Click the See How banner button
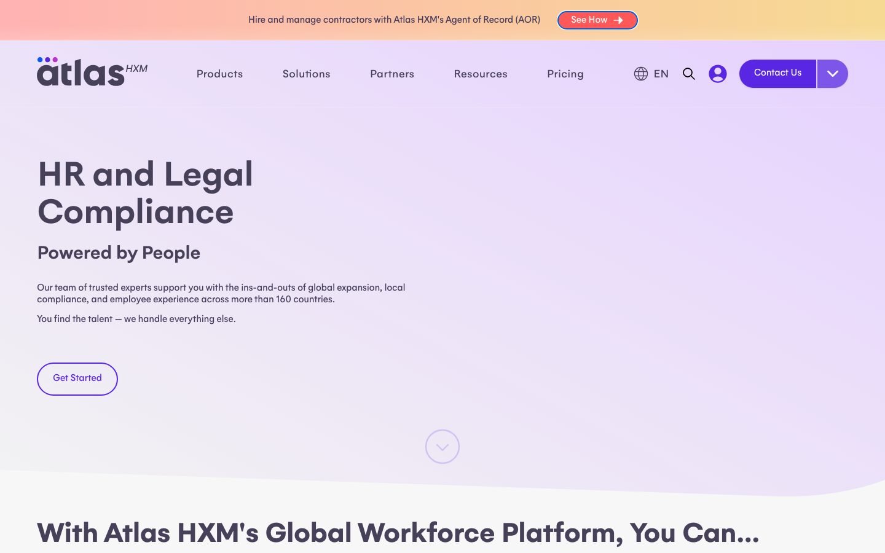885x553 pixels. pos(597,20)
